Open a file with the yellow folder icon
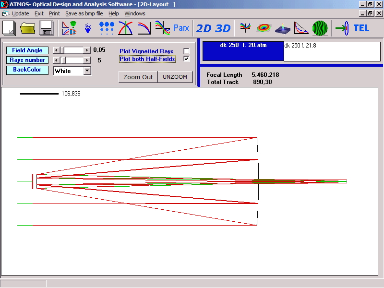384x288 pixels. (x=28, y=28)
